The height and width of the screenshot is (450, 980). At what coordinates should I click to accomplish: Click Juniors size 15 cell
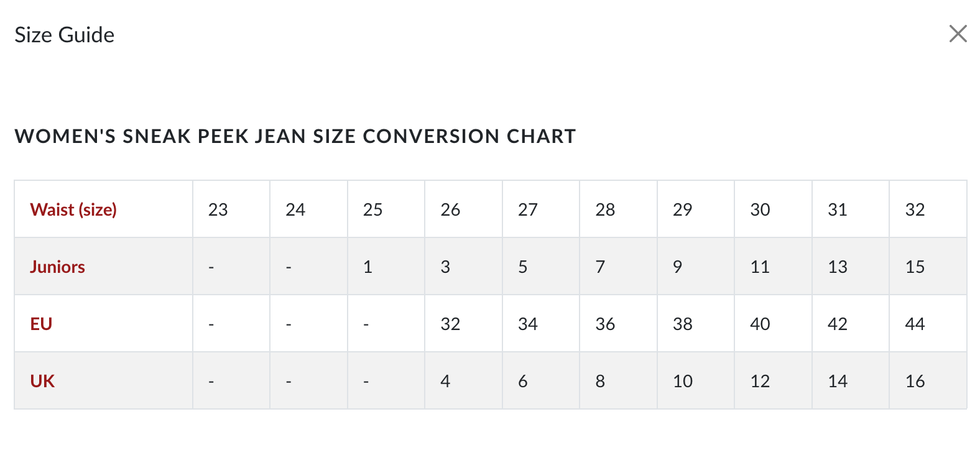tap(928, 267)
